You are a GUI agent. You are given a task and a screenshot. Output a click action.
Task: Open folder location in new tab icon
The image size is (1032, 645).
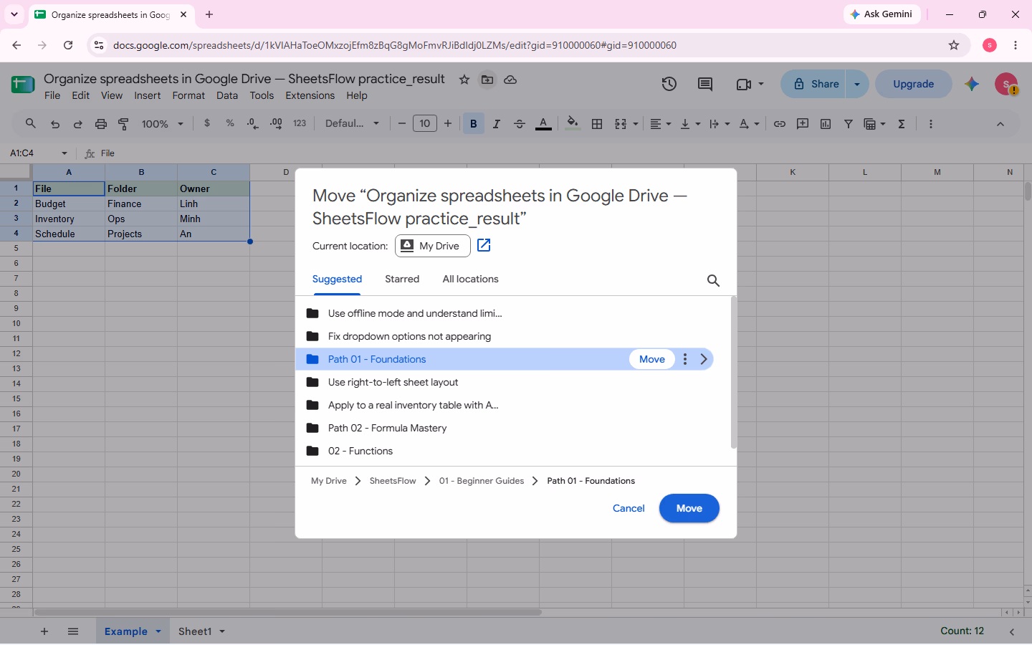(x=484, y=245)
